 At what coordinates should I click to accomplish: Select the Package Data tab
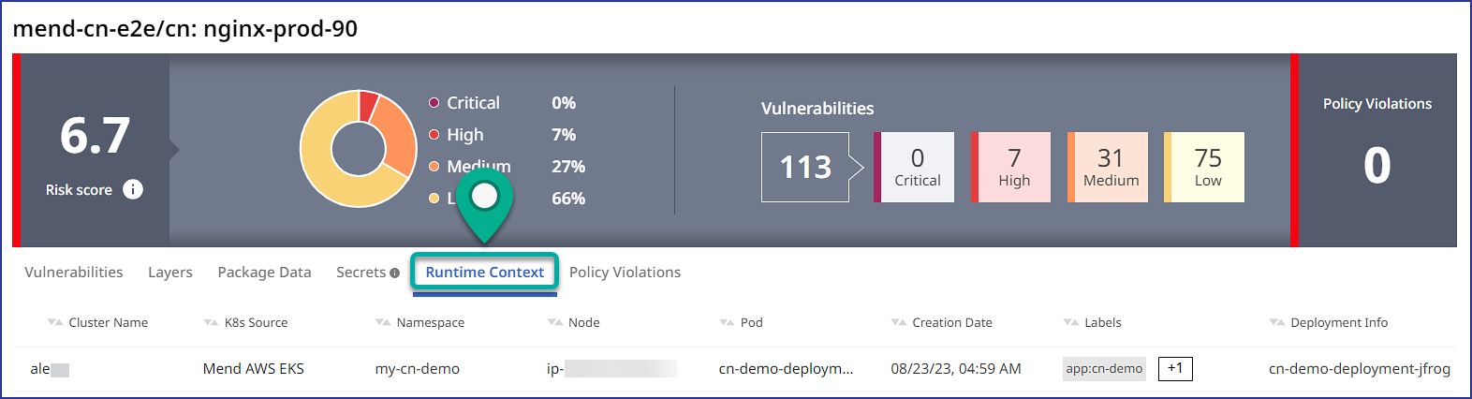coord(264,272)
